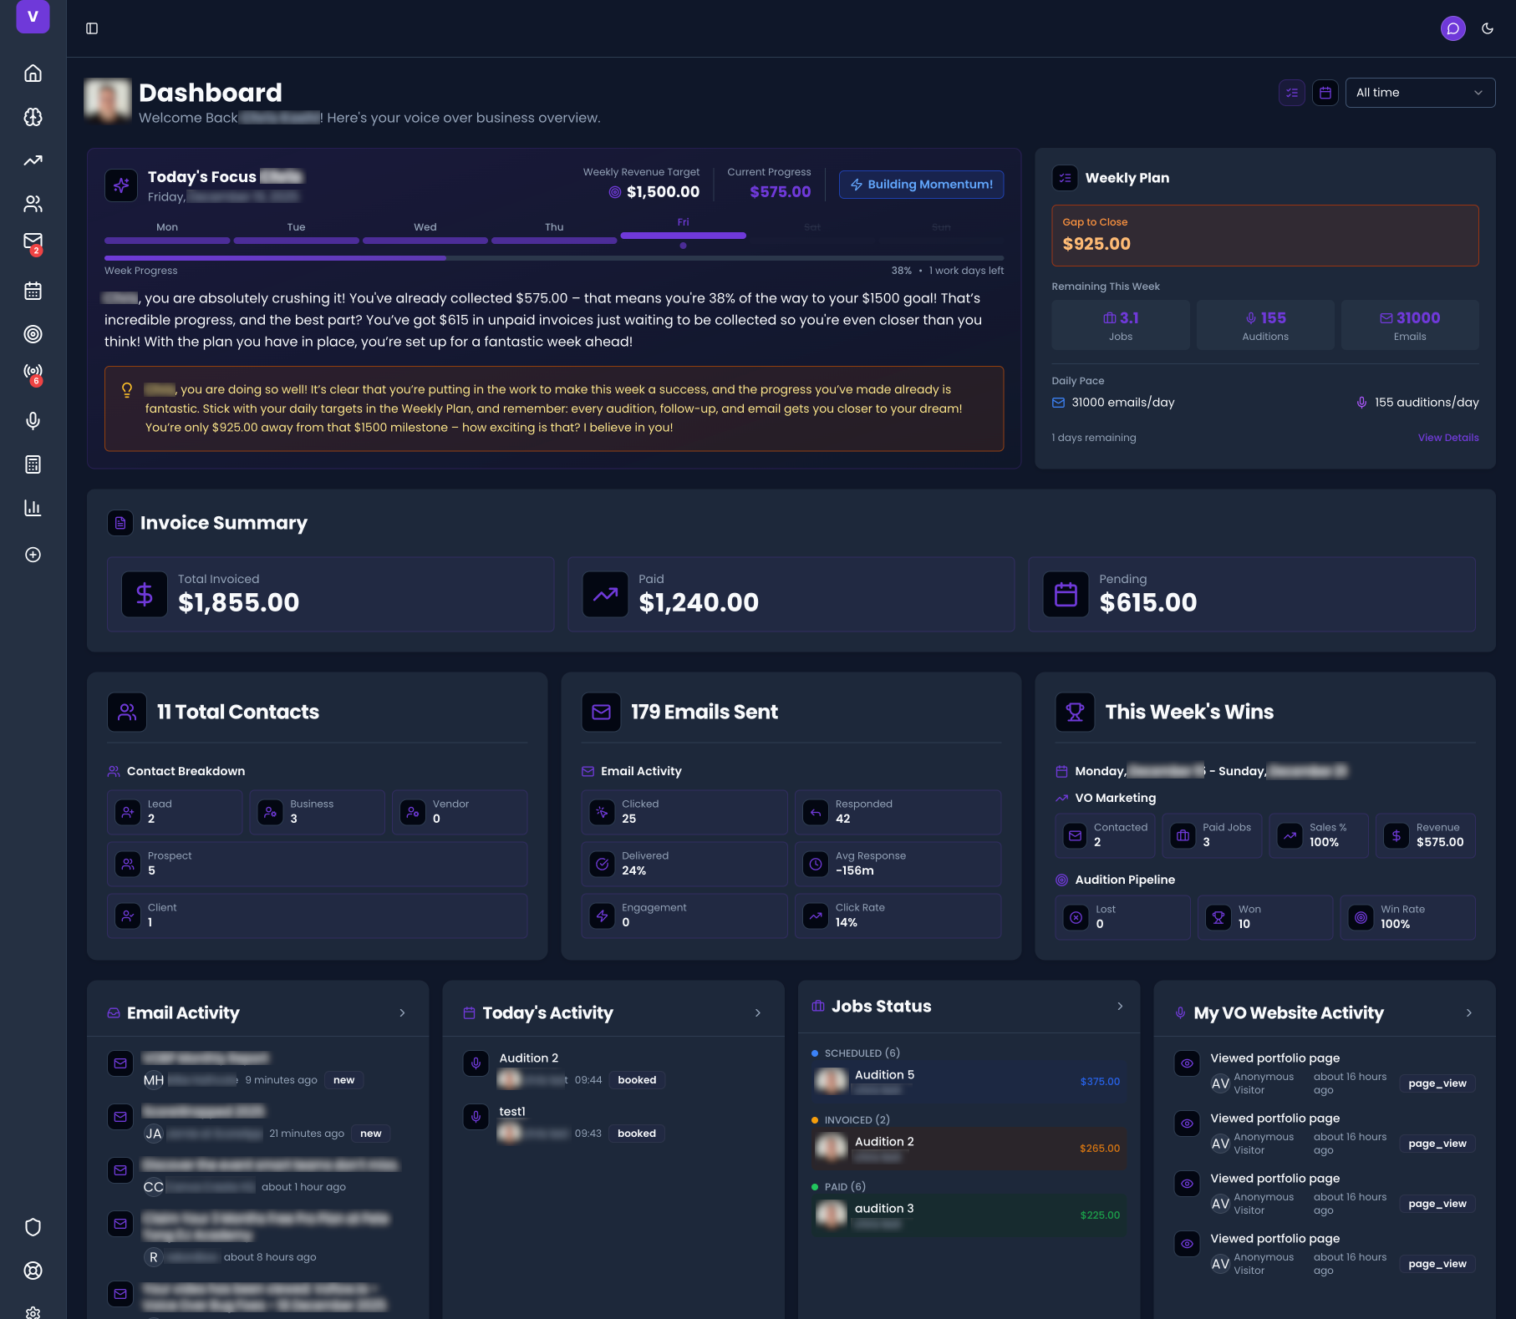The image size is (1516, 1319).
Task: Open the microphone icon in sidebar
Action: tap(33, 421)
